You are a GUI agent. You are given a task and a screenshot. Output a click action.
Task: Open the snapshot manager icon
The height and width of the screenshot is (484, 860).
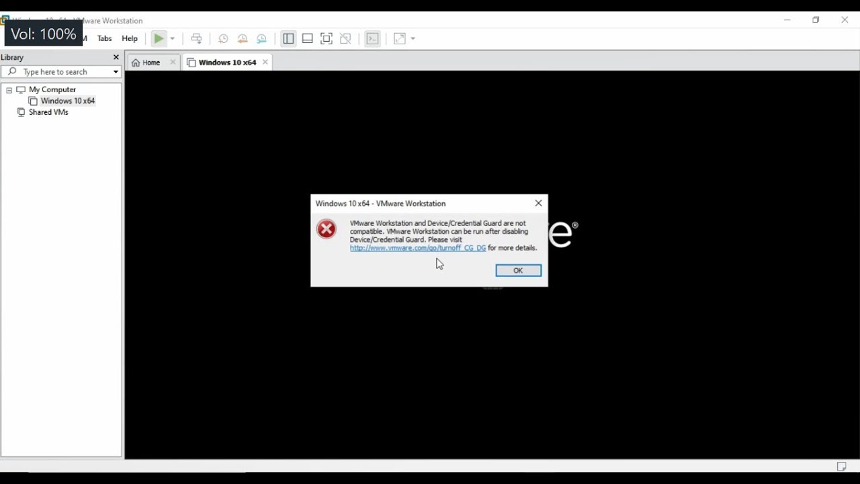(262, 39)
